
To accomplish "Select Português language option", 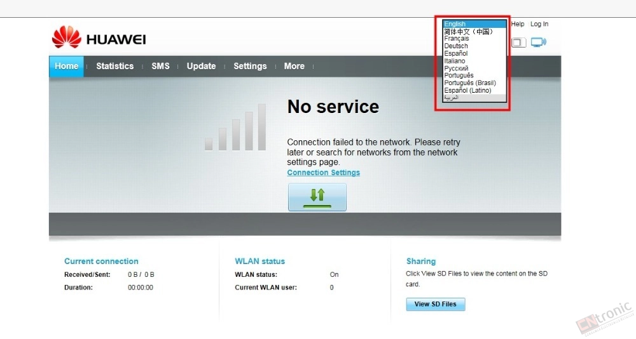I will (x=474, y=76).
